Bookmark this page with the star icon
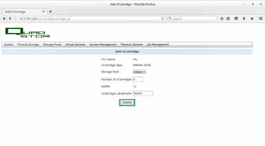Viewport: 265px width, 146px height. [x=222, y=19]
